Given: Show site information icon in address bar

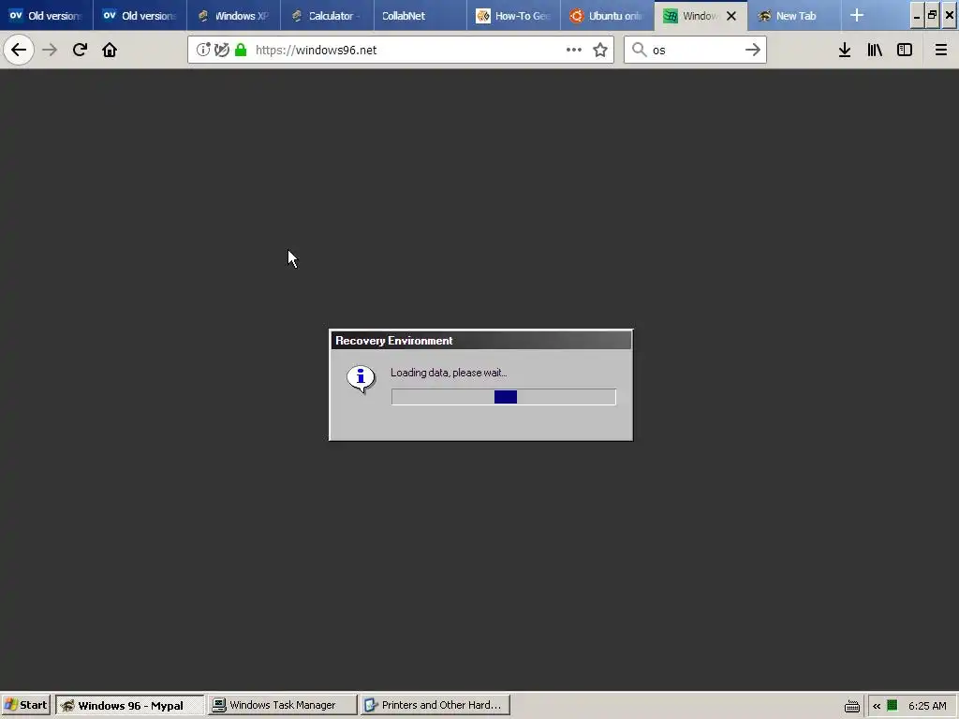Looking at the screenshot, I should click(x=203, y=50).
